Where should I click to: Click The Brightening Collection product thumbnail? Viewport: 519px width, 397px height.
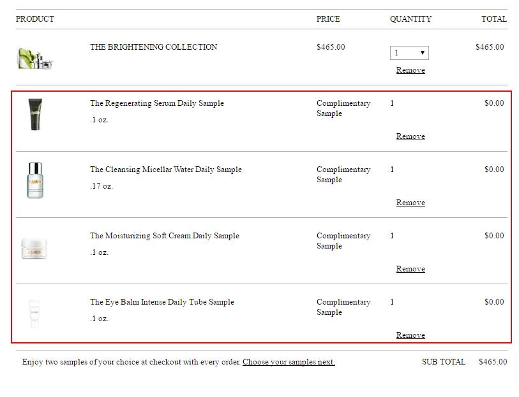coord(36,58)
